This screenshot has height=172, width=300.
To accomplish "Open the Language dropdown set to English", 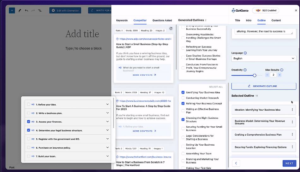I will pyautogui.click(x=264, y=58).
